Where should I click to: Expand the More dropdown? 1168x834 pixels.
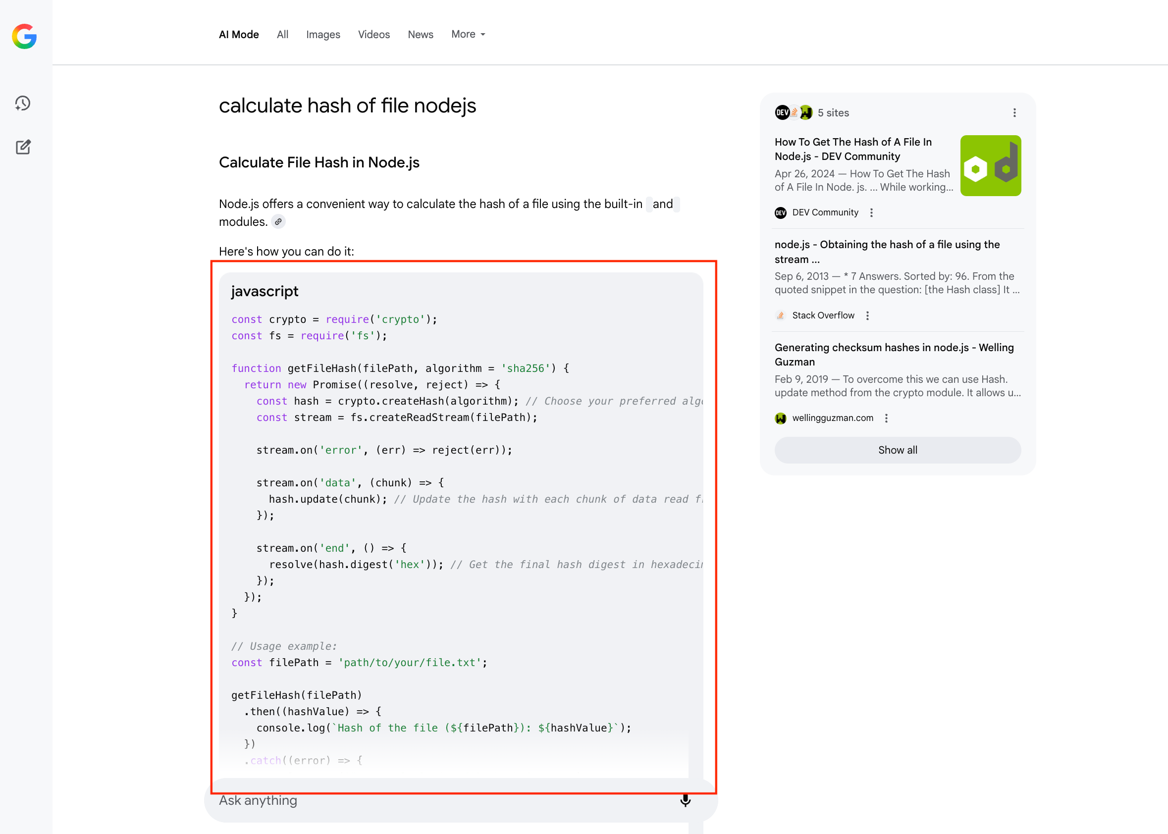(468, 34)
